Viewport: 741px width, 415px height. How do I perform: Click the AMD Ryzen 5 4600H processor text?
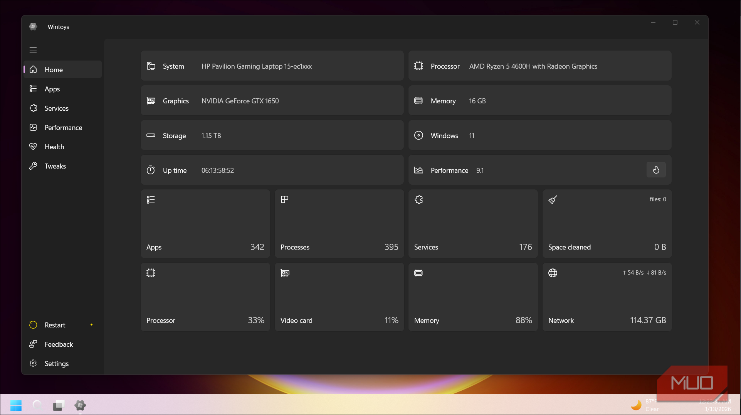(533, 66)
